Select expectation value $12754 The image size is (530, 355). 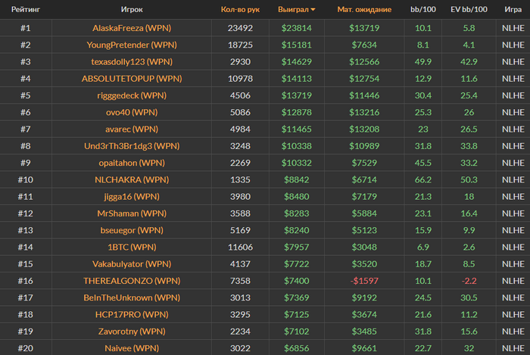364,79
